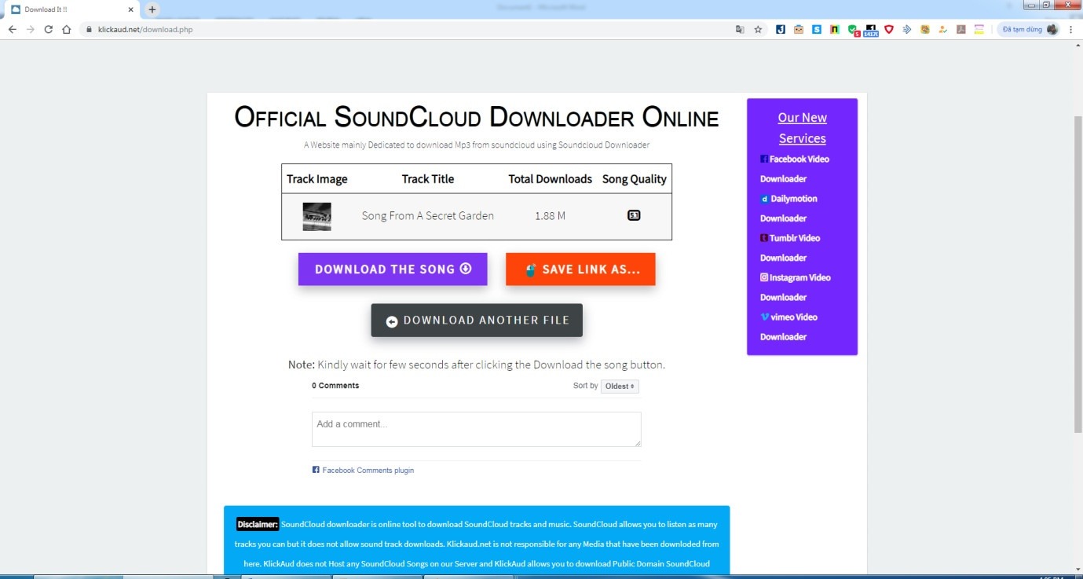This screenshot has height=579, width=1083.
Task: Click the Song Quality column header
Action: pyautogui.click(x=634, y=178)
